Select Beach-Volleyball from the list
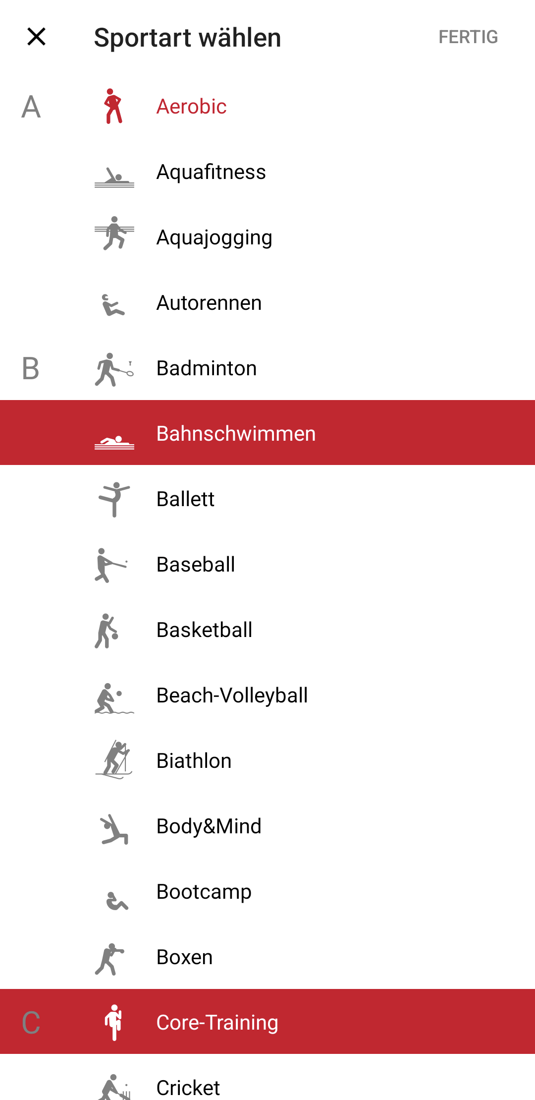Screen dimensions: 535x1100 pyautogui.click(x=267, y=695)
